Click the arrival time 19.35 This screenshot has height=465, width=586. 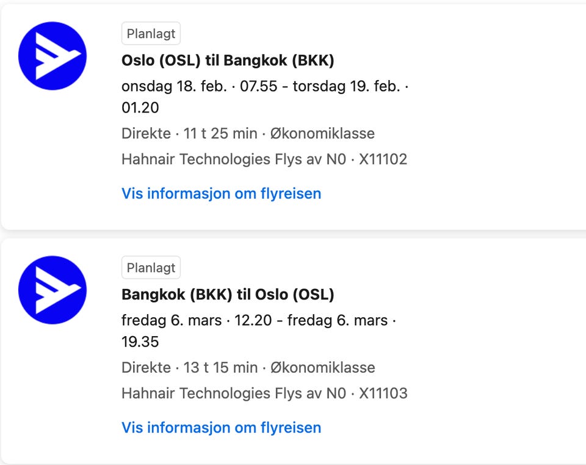pos(140,342)
